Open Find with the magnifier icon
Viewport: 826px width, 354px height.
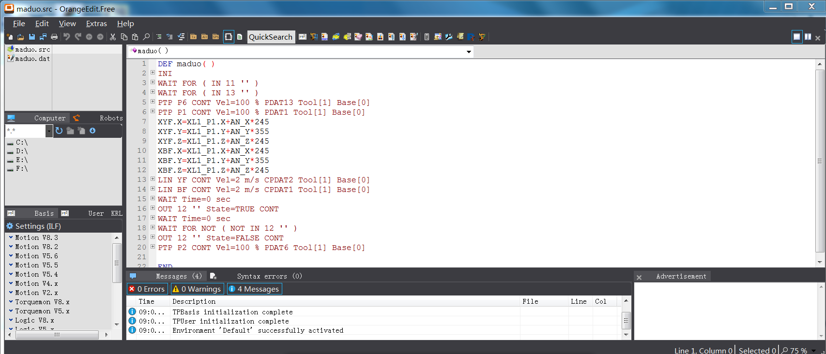[146, 37]
